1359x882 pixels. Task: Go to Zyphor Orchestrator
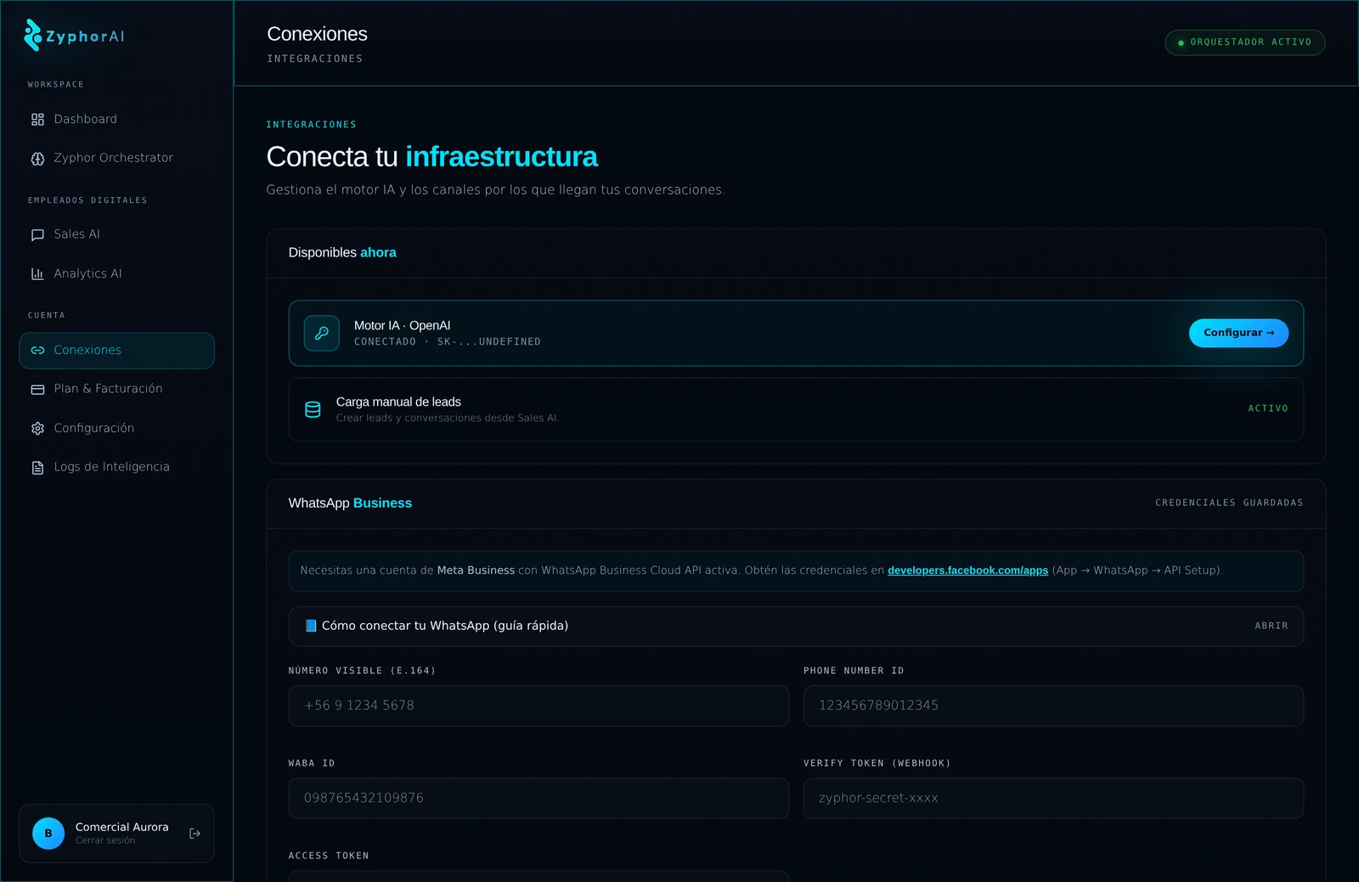point(116,159)
